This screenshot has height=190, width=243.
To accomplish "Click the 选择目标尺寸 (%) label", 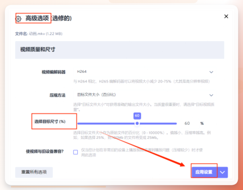I will click(50, 122).
